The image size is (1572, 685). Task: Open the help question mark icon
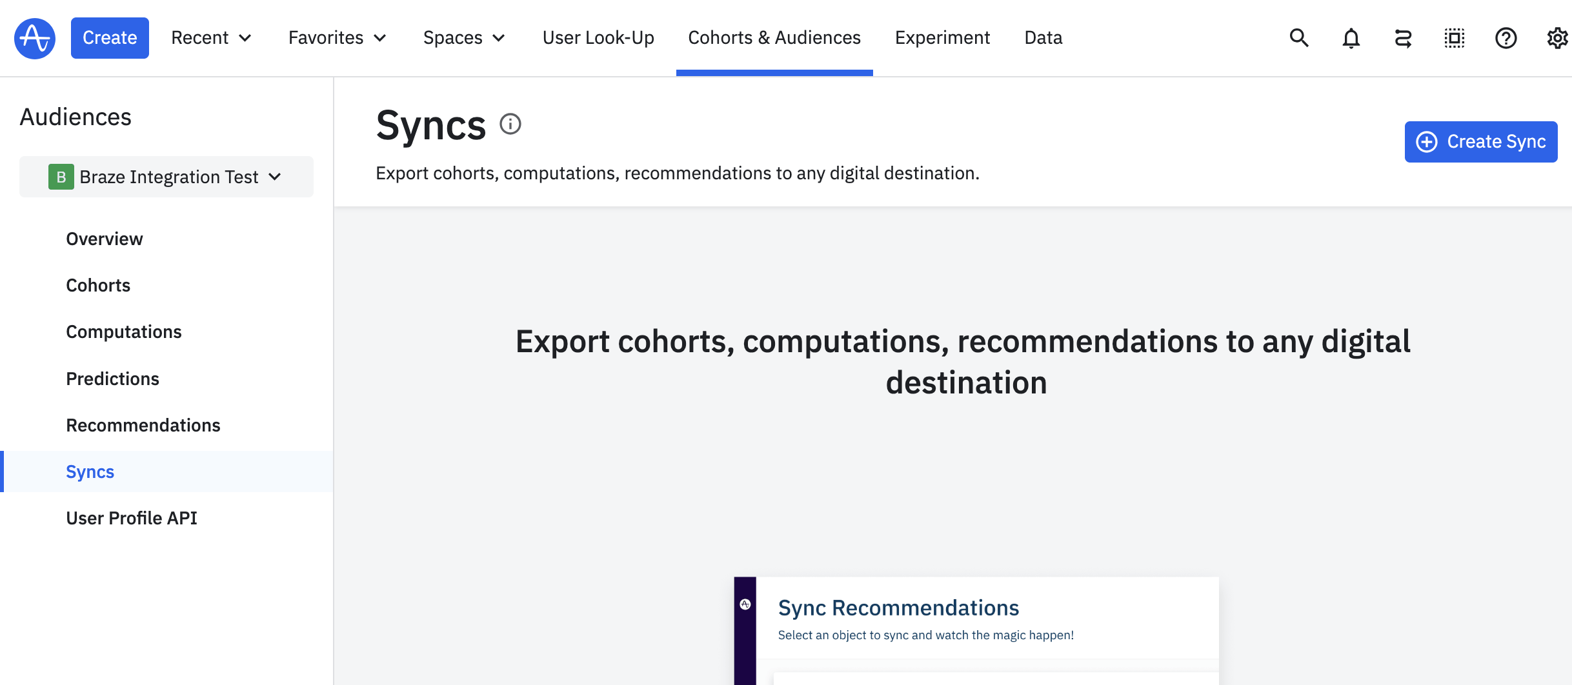click(x=1506, y=38)
